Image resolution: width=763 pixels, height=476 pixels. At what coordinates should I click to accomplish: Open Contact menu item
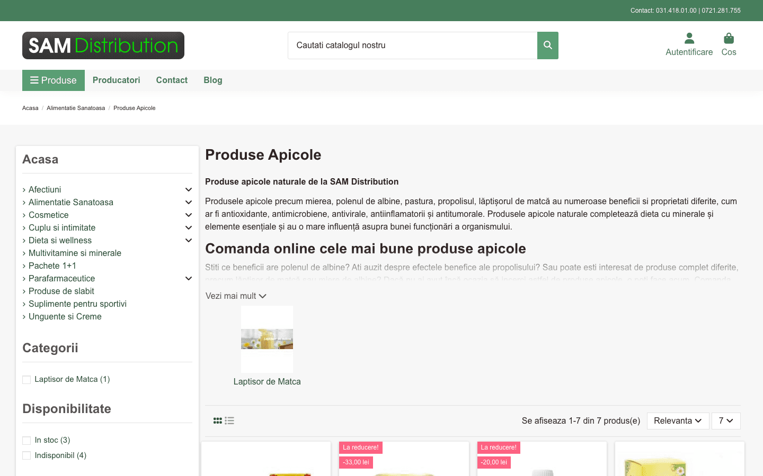(x=172, y=80)
